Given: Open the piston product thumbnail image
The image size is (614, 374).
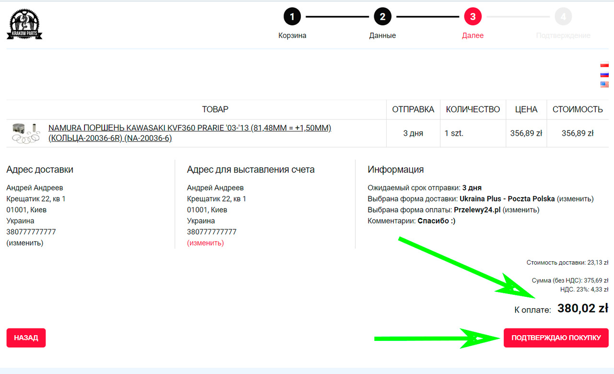Looking at the screenshot, I should tap(26, 133).
